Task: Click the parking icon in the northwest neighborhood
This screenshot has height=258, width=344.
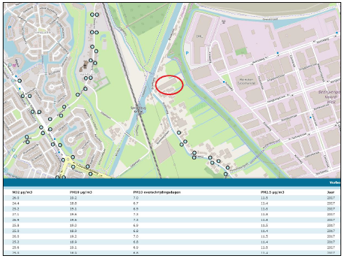Action: pyautogui.click(x=10, y=27)
